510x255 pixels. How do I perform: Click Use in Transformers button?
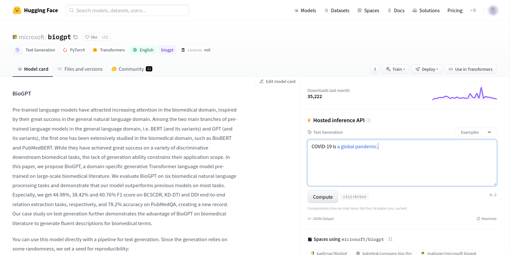(x=470, y=69)
